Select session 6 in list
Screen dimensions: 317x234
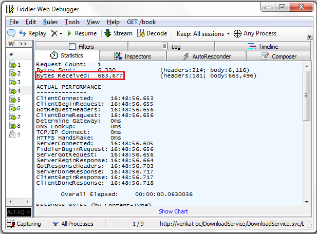[x=18, y=108]
